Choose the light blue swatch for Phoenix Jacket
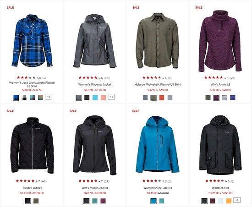The width and height of the screenshot is (252, 207). click(x=95, y=98)
